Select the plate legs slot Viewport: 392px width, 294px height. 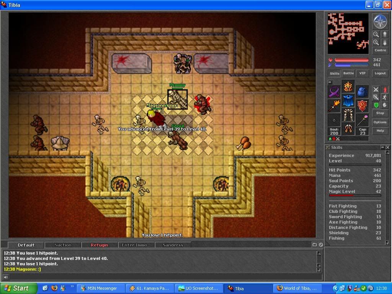tap(348, 115)
